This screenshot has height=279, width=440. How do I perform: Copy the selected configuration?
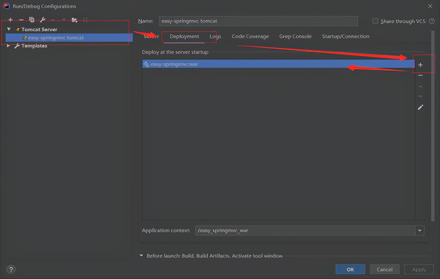click(32, 20)
